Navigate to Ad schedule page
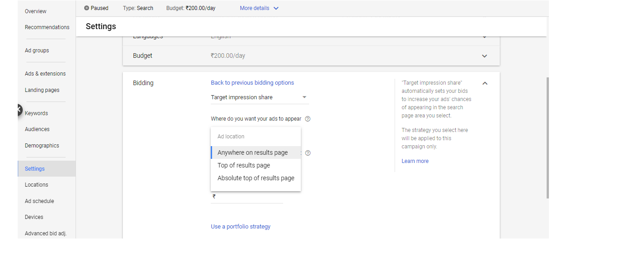The width and height of the screenshot is (619, 254). coord(39,201)
